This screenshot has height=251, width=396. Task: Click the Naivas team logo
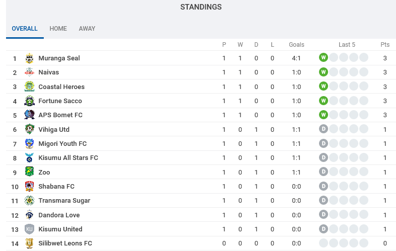tap(30, 72)
